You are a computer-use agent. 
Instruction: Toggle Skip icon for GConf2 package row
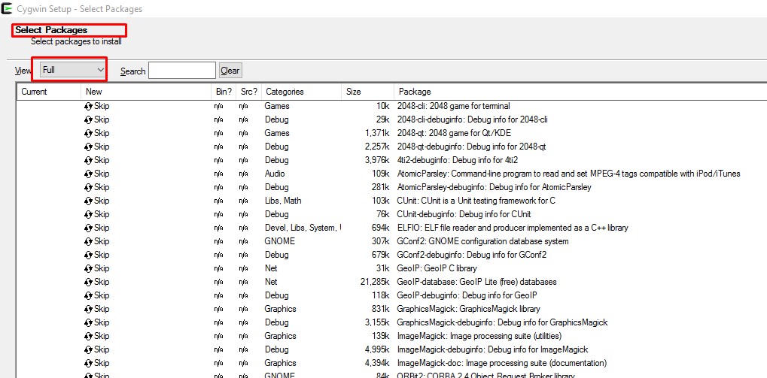(x=88, y=241)
